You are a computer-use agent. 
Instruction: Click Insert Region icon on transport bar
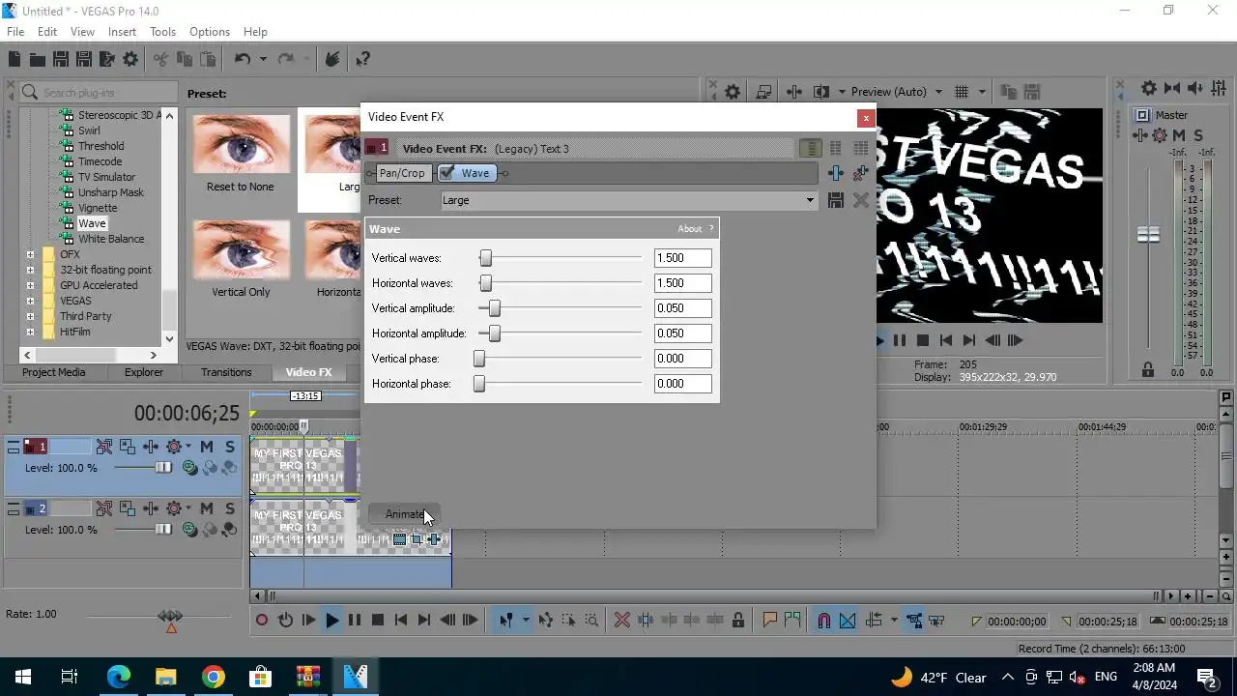coord(792,621)
